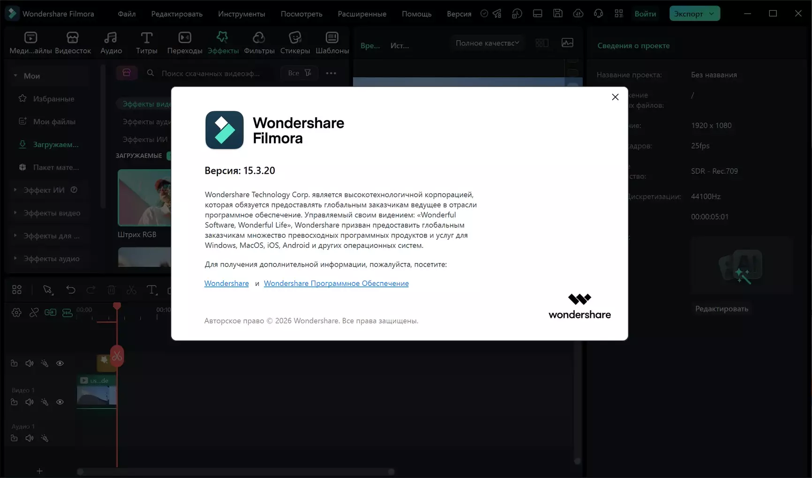
Task: Close the About Filmora dialog
Action: coord(615,97)
